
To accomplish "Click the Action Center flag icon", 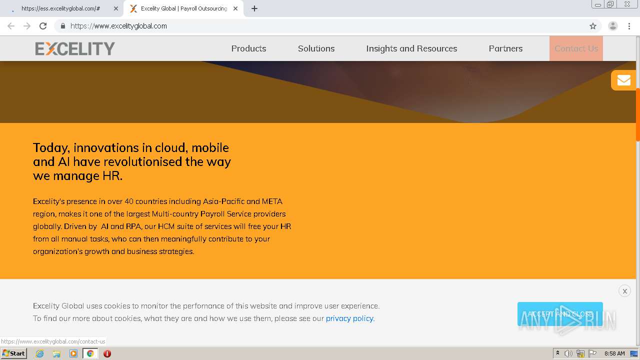I will (x=592, y=353).
